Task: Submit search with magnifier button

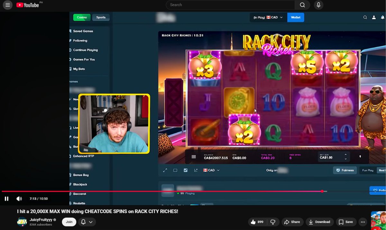Action: click(302, 5)
